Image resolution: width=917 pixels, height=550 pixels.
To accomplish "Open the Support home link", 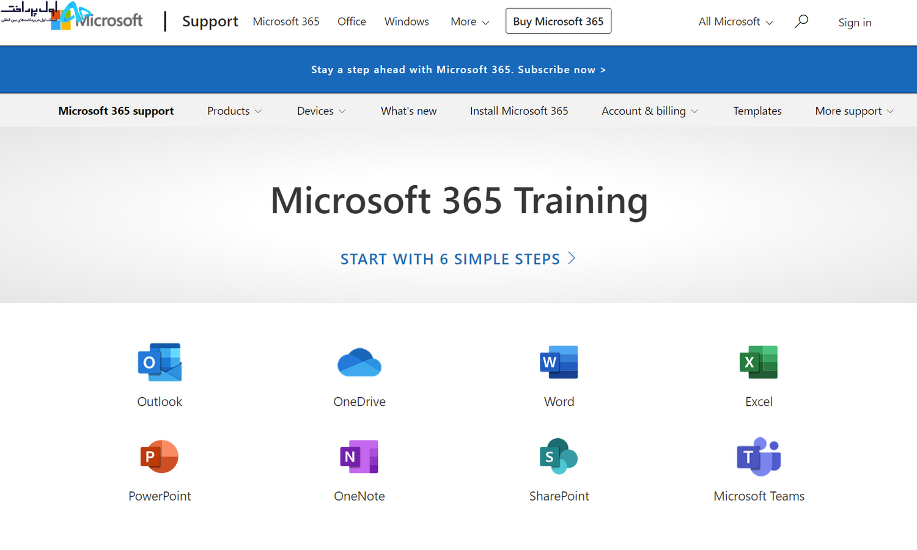I will tap(210, 21).
